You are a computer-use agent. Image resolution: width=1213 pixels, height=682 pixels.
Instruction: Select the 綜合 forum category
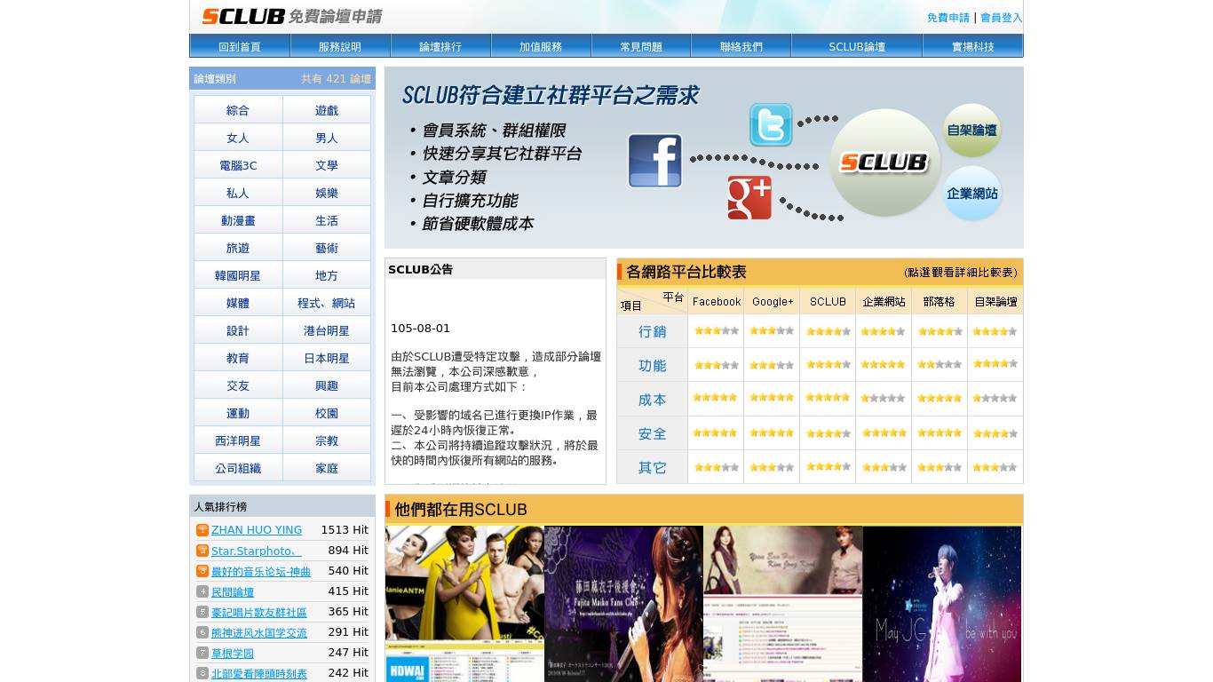[238, 110]
